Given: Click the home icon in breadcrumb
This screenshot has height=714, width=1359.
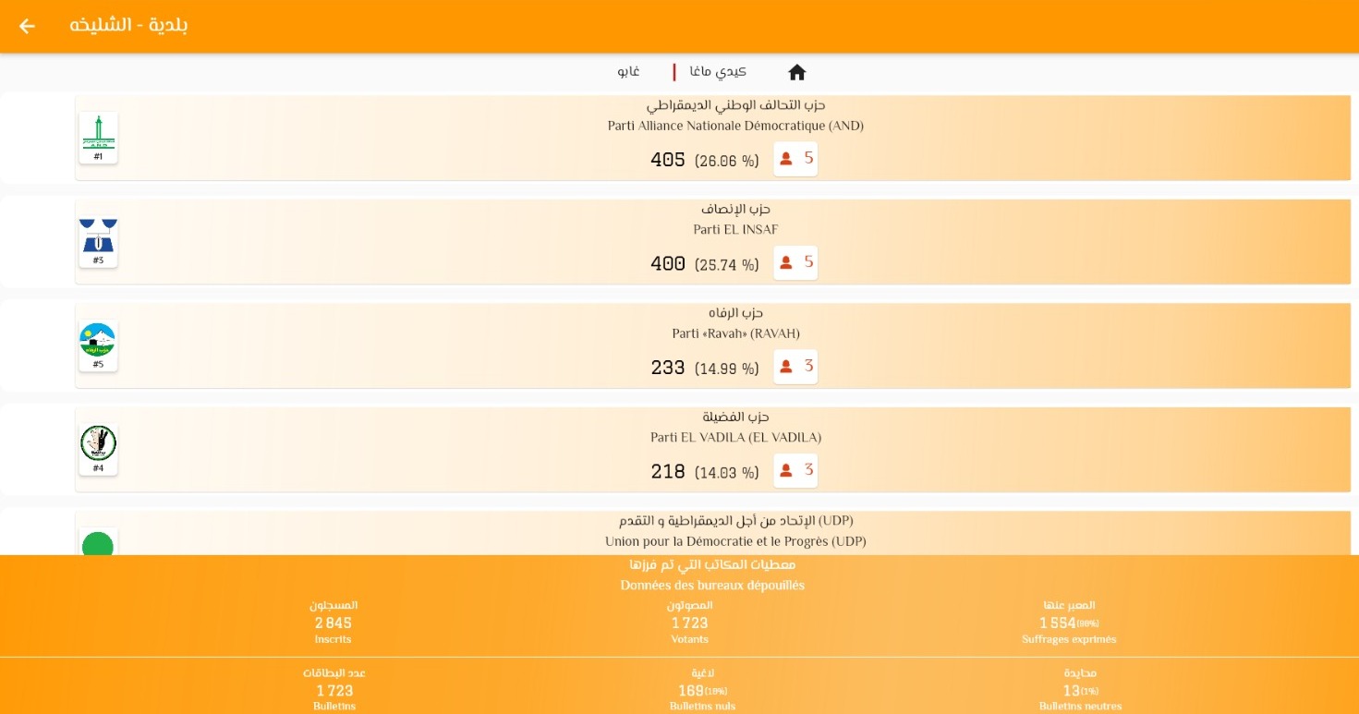Looking at the screenshot, I should tap(796, 72).
